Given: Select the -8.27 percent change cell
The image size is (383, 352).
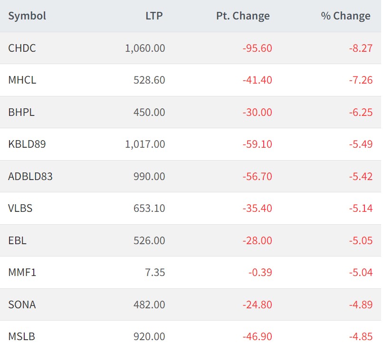Looking at the screenshot, I should click(x=360, y=48).
